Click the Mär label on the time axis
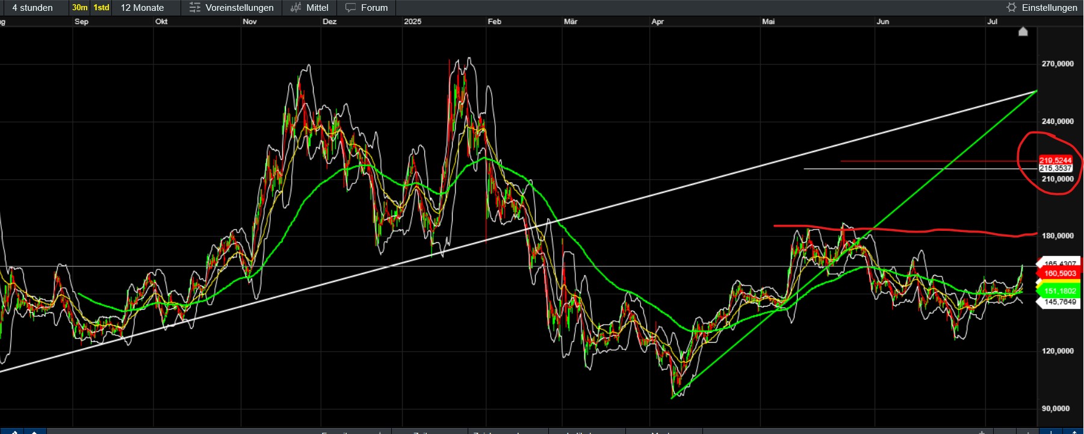Screen dimensions: 1084x434 571,22
